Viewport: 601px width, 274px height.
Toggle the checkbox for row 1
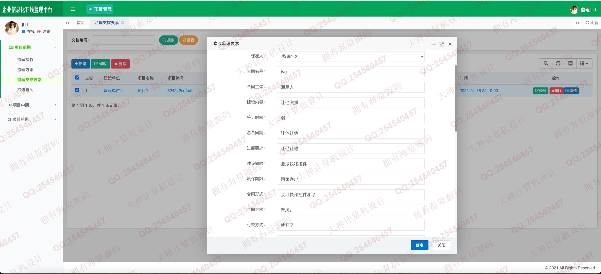click(77, 90)
